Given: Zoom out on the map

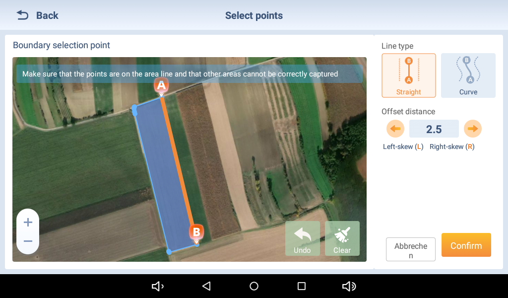Looking at the screenshot, I should tap(28, 241).
